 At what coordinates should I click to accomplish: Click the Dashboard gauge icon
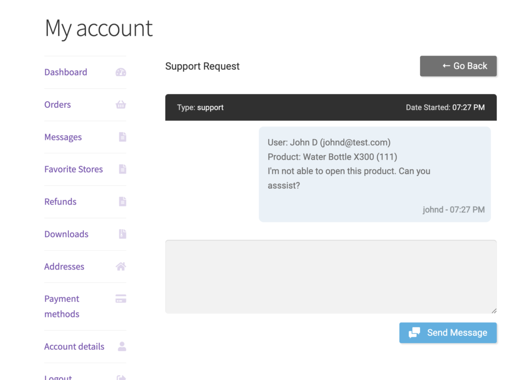[121, 72]
